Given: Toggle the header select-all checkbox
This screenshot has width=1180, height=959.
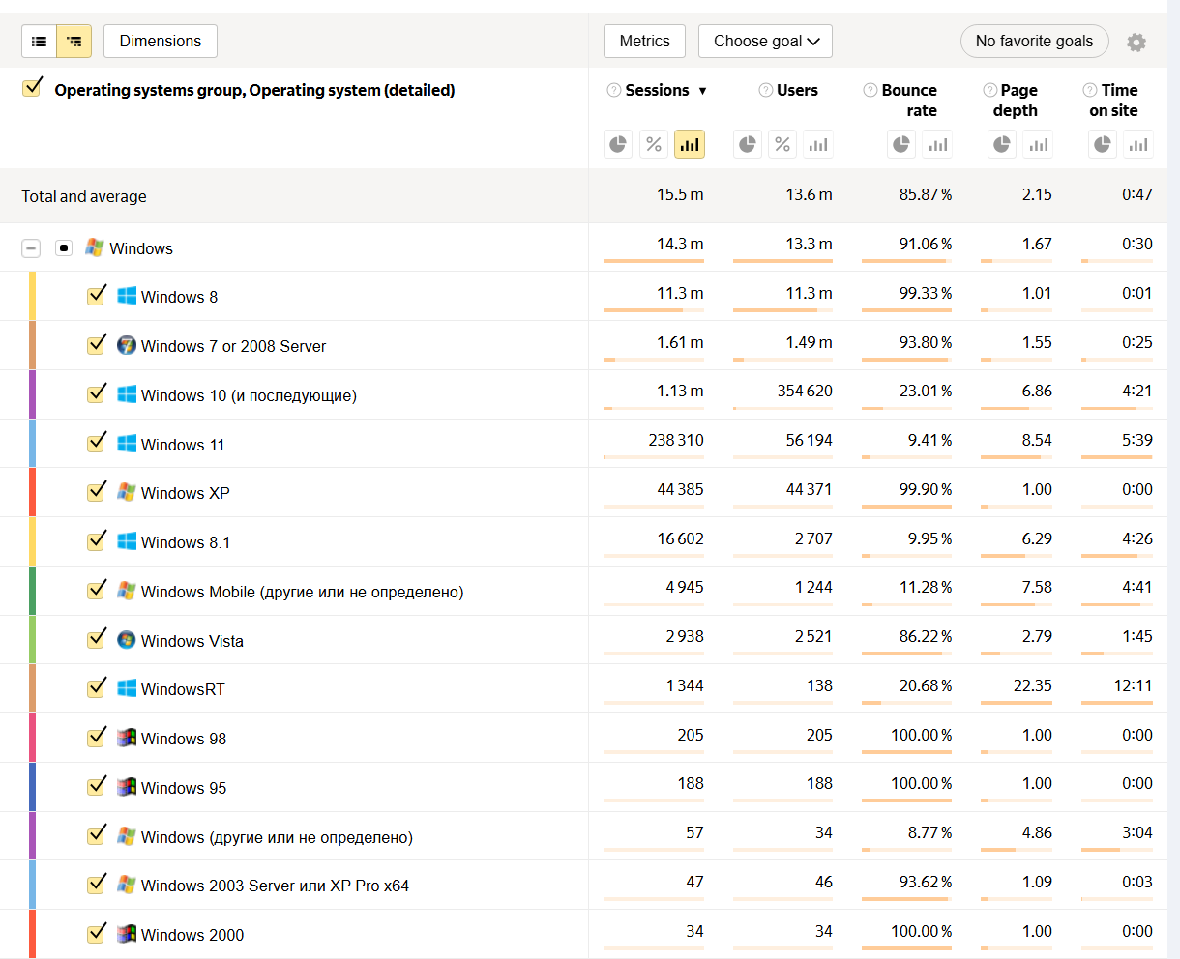Looking at the screenshot, I should coord(32,88).
